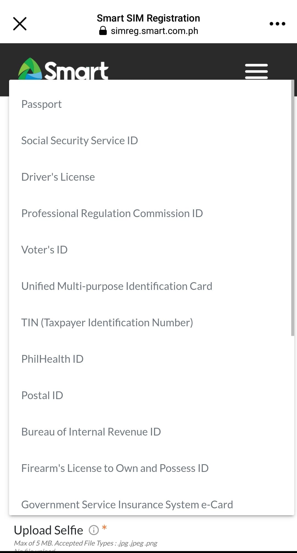Viewport: 297px width, 553px height.
Task: Choose Government Service Insurance System e-Card
Action: click(x=127, y=504)
